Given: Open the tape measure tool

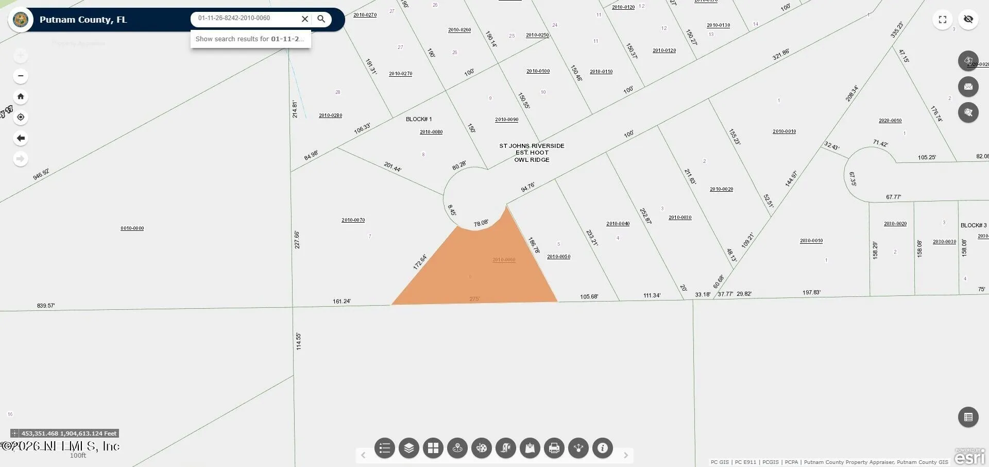Looking at the screenshot, I should 506,448.
